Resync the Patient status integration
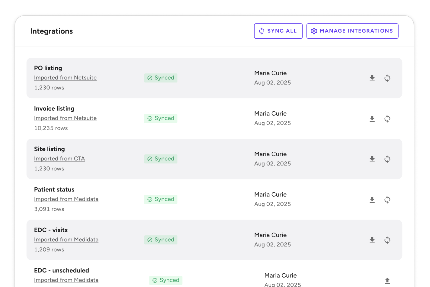Image resolution: width=430 pixels, height=287 pixels. point(387,200)
